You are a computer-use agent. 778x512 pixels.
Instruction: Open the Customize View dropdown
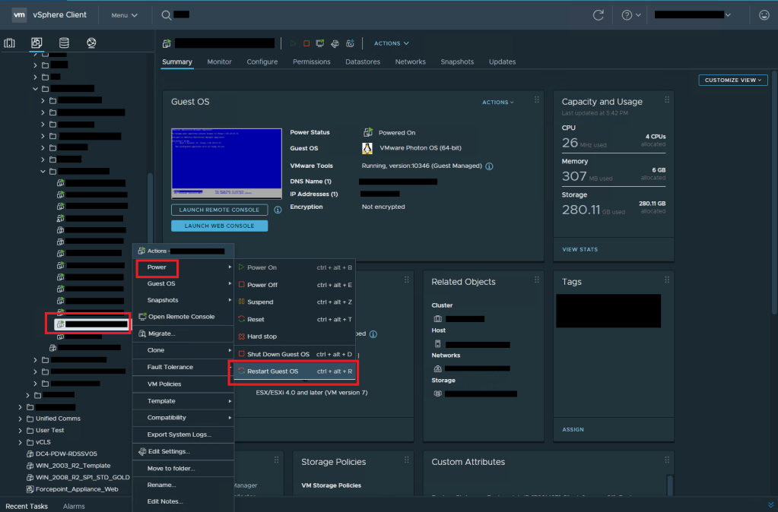click(x=733, y=80)
